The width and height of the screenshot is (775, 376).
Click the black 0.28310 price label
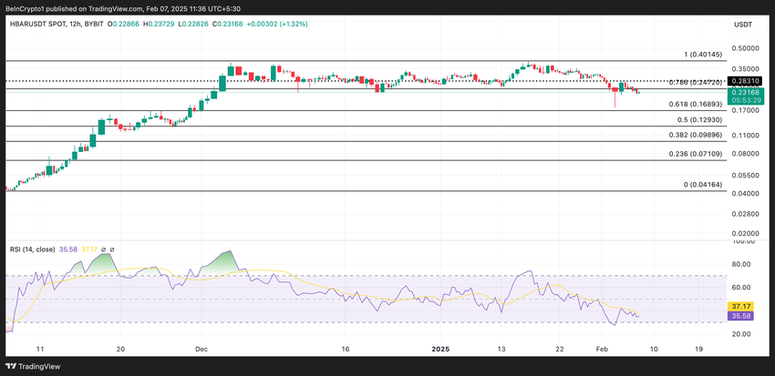(x=747, y=81)
